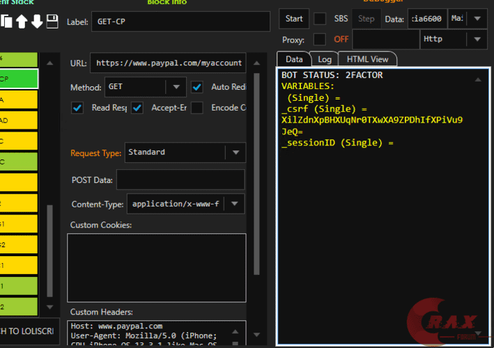
Task: Expand the Request Type dropdown
Action: click(x=236, y=152)
